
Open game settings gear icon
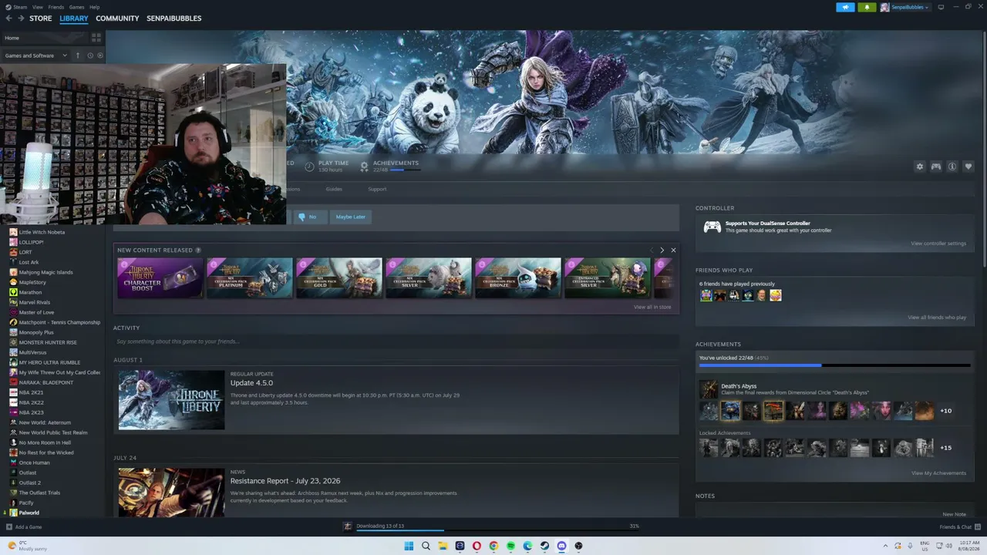tap(919, 166)
